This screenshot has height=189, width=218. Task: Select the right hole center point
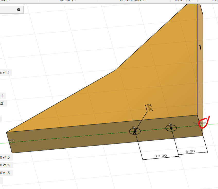click(171, 128)
